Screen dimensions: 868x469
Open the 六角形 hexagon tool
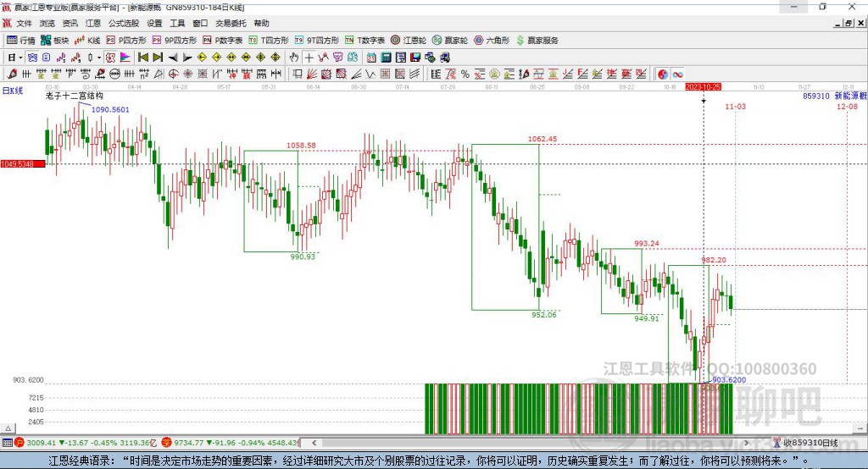[492, 41]
